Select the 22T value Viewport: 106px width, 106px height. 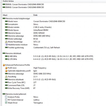click(x=35, y=82)
